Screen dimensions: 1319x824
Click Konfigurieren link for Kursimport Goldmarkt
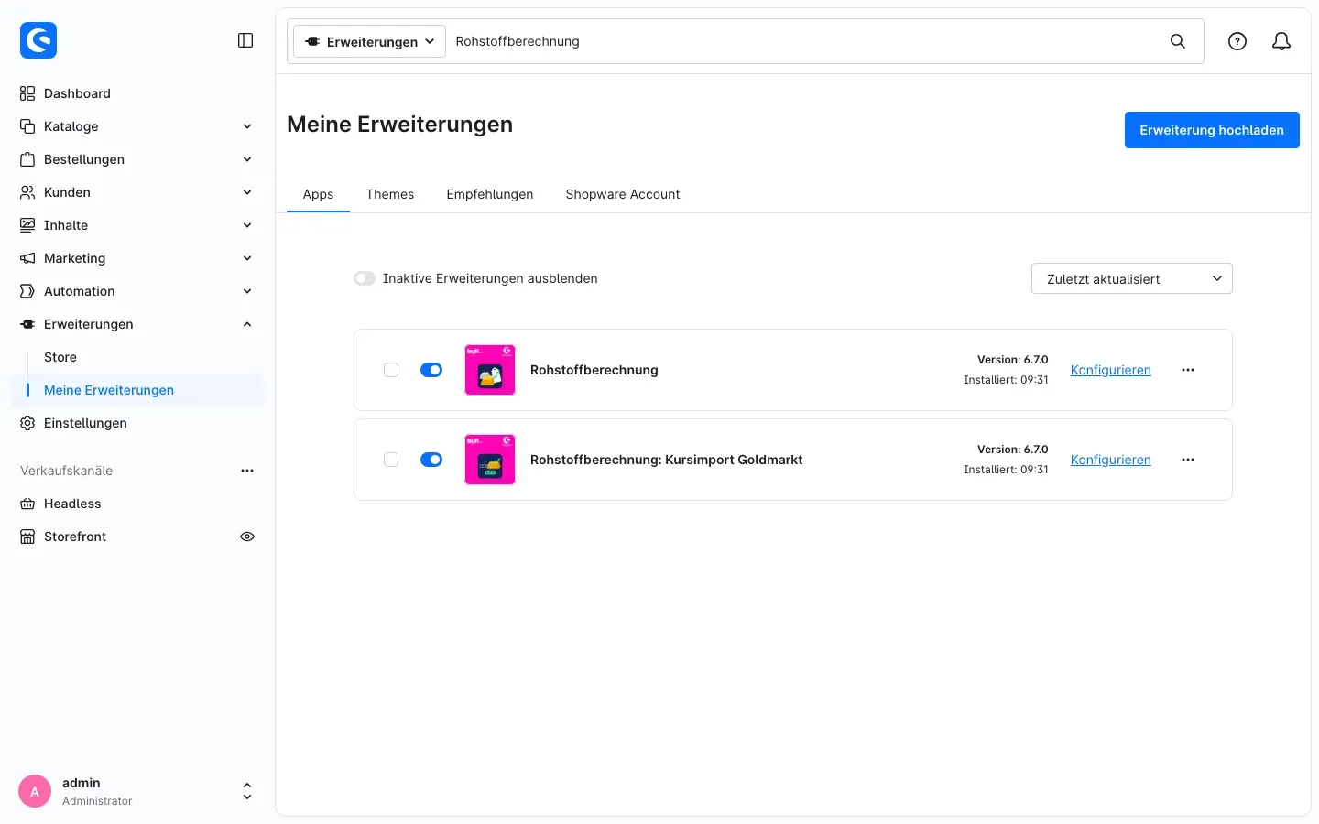point(1111,460)
